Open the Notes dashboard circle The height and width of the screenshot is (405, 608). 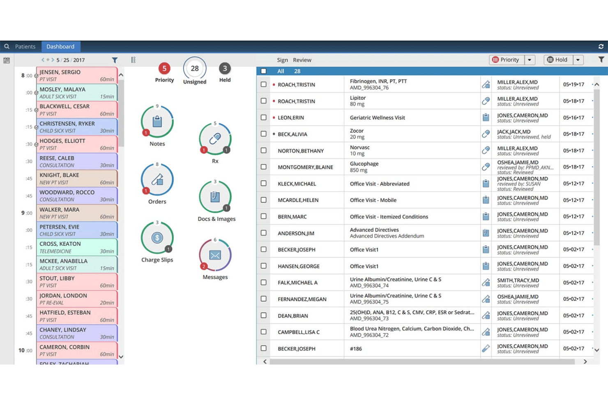pos(157,122)
